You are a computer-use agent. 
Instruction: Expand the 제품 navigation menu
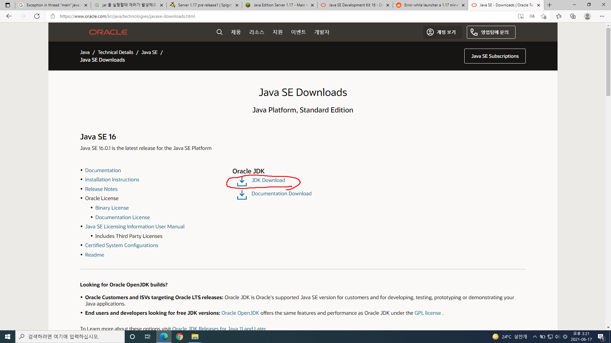coord(236,32)
